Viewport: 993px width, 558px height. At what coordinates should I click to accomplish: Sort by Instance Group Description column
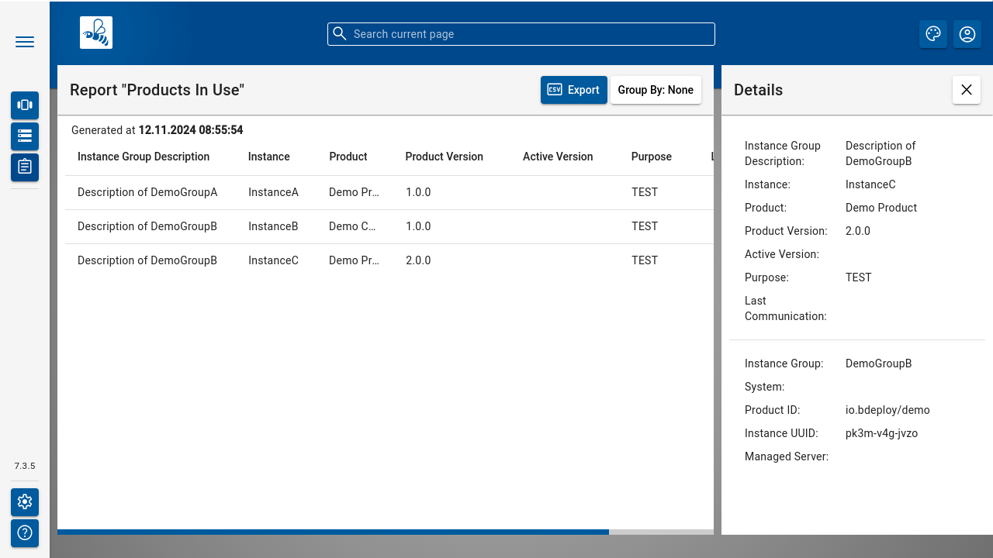coord(144,157)
